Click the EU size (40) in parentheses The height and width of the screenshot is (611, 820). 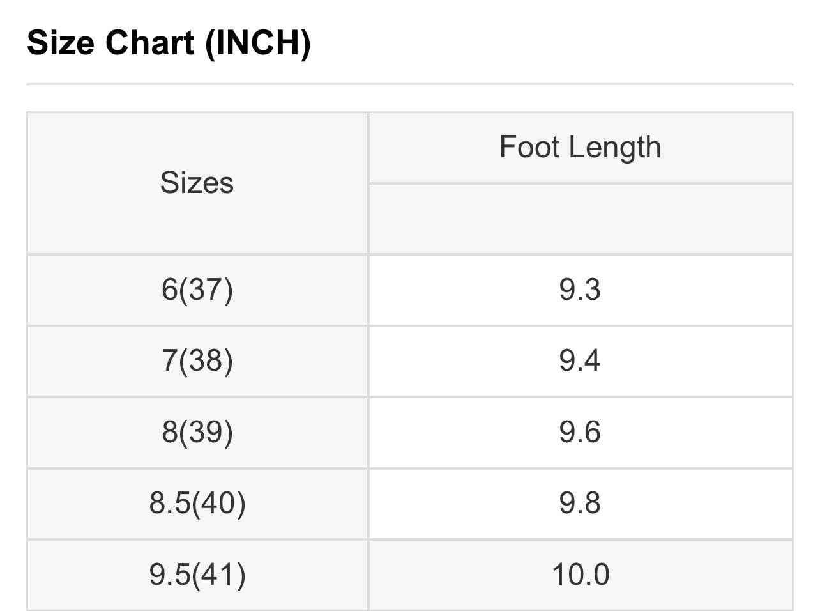point(219,503)
